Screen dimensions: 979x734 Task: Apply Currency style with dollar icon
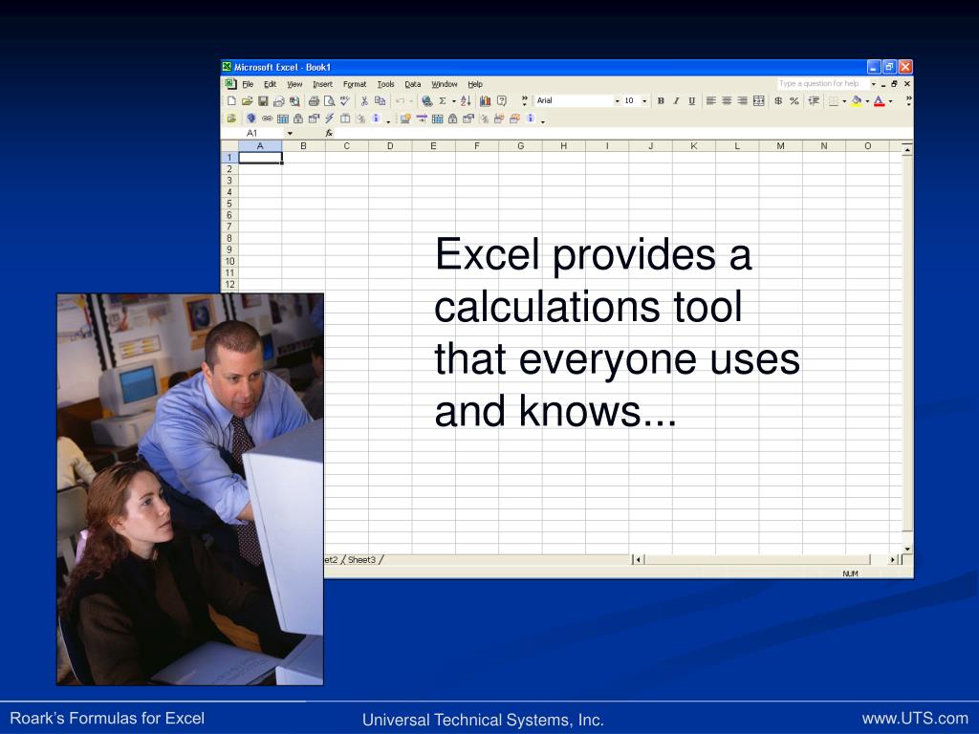(x=778, y=101)
